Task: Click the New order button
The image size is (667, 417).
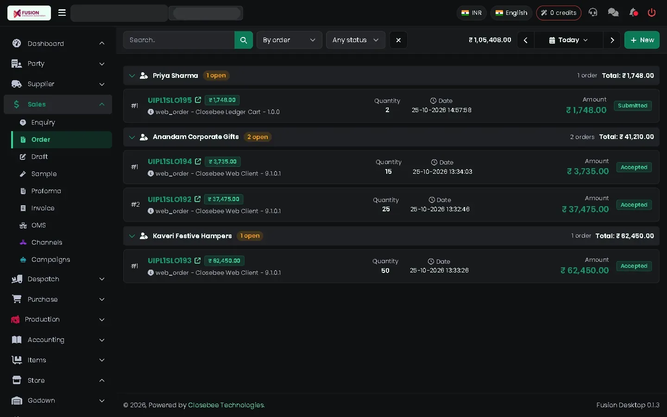Action: click(x=642, y=40)
